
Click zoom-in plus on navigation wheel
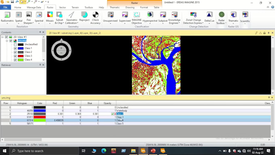(61, 48)
